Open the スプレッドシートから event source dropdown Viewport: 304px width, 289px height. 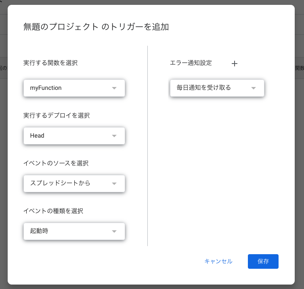(69, 183)
